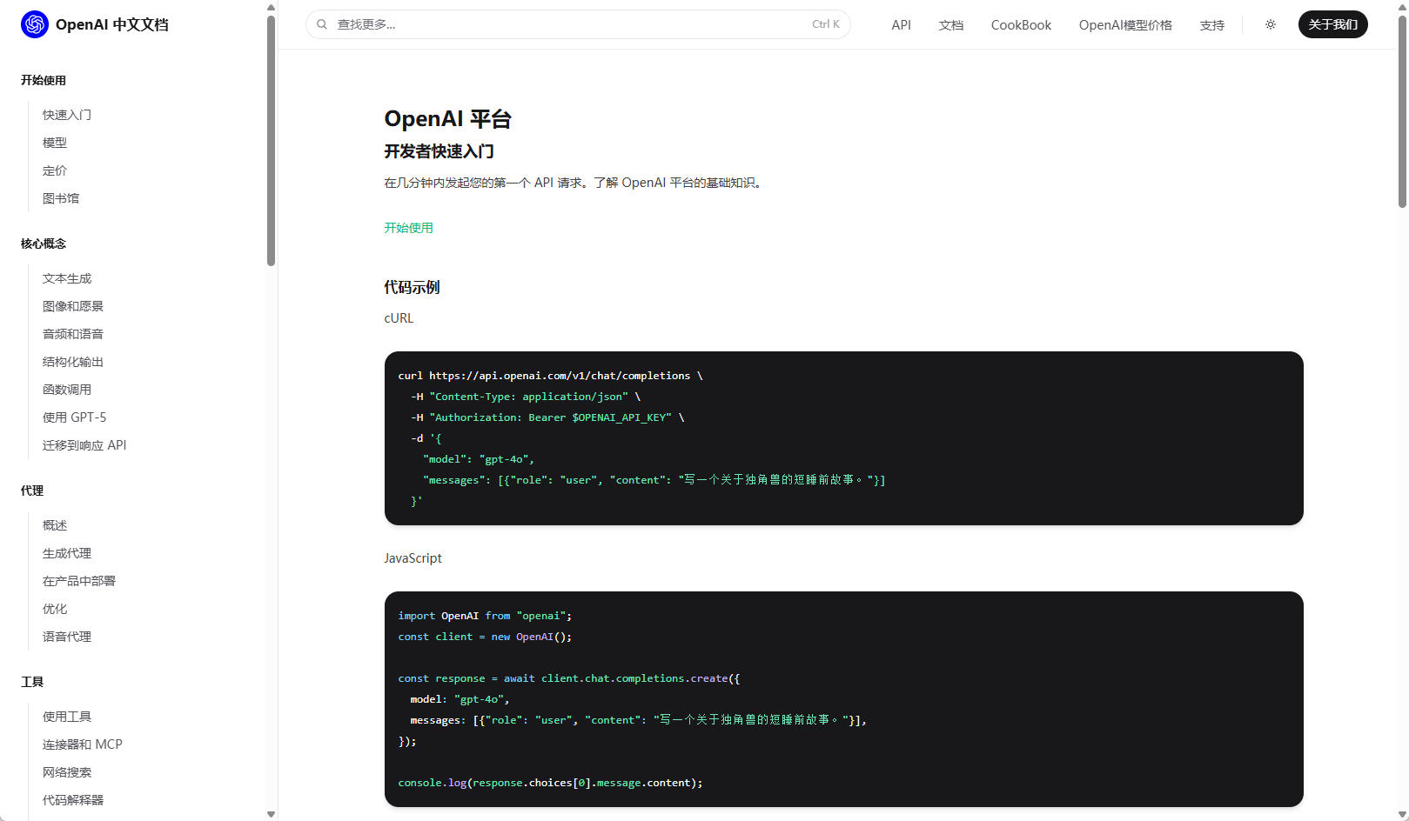Click the OpenAI logo icon
The width and height of the screenshot is (1409, 821).
33,24
